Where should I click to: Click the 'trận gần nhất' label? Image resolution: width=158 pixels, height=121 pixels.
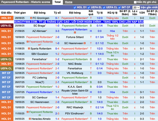[149, 7]
